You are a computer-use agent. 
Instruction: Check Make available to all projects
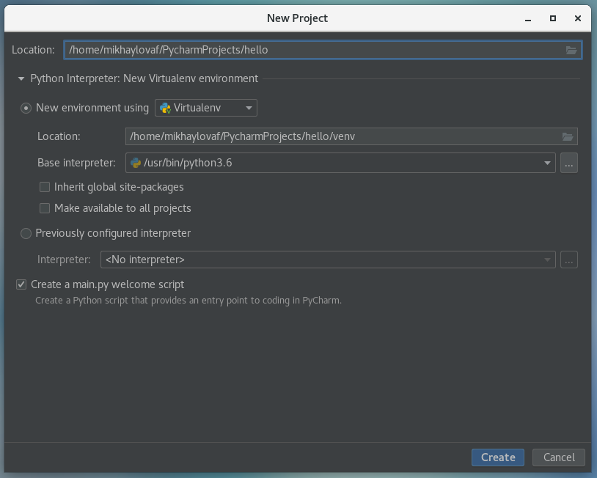coord(45,208)
